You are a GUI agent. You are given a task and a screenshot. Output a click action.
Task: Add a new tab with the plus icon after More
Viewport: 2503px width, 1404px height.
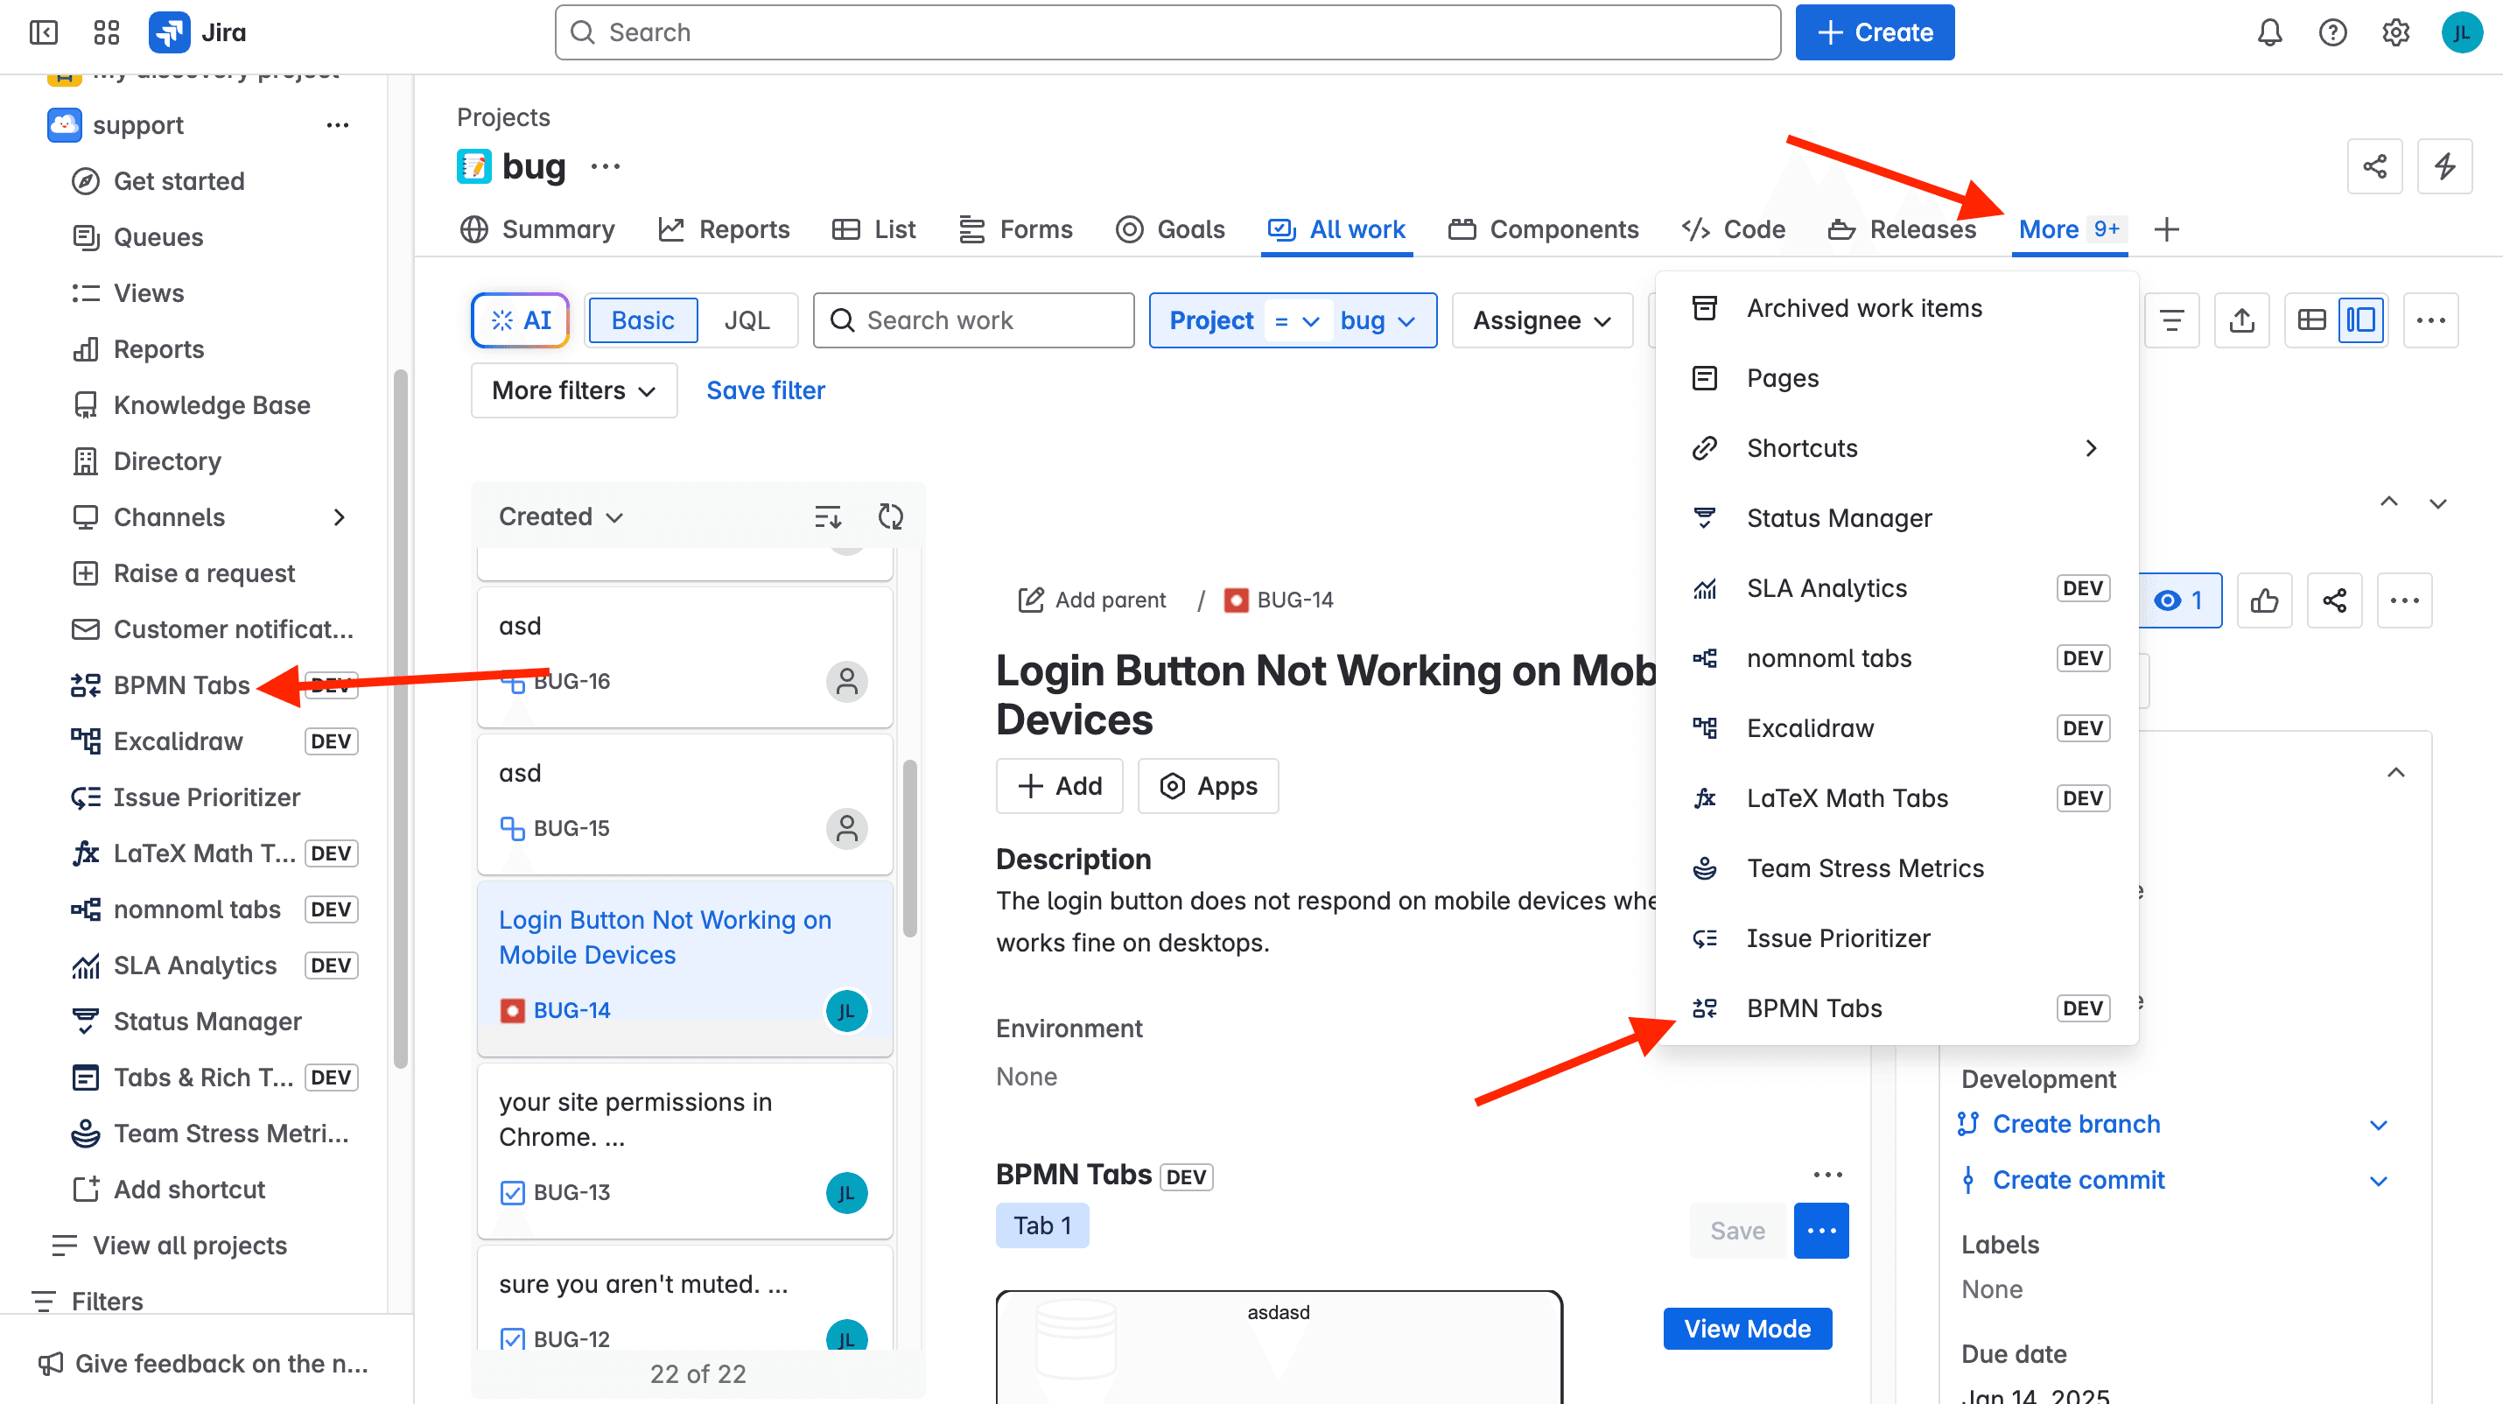coord(2166,229)
